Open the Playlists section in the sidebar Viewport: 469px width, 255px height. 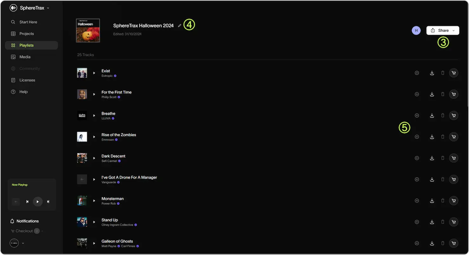pyautogui.click(x=27, y=45)
